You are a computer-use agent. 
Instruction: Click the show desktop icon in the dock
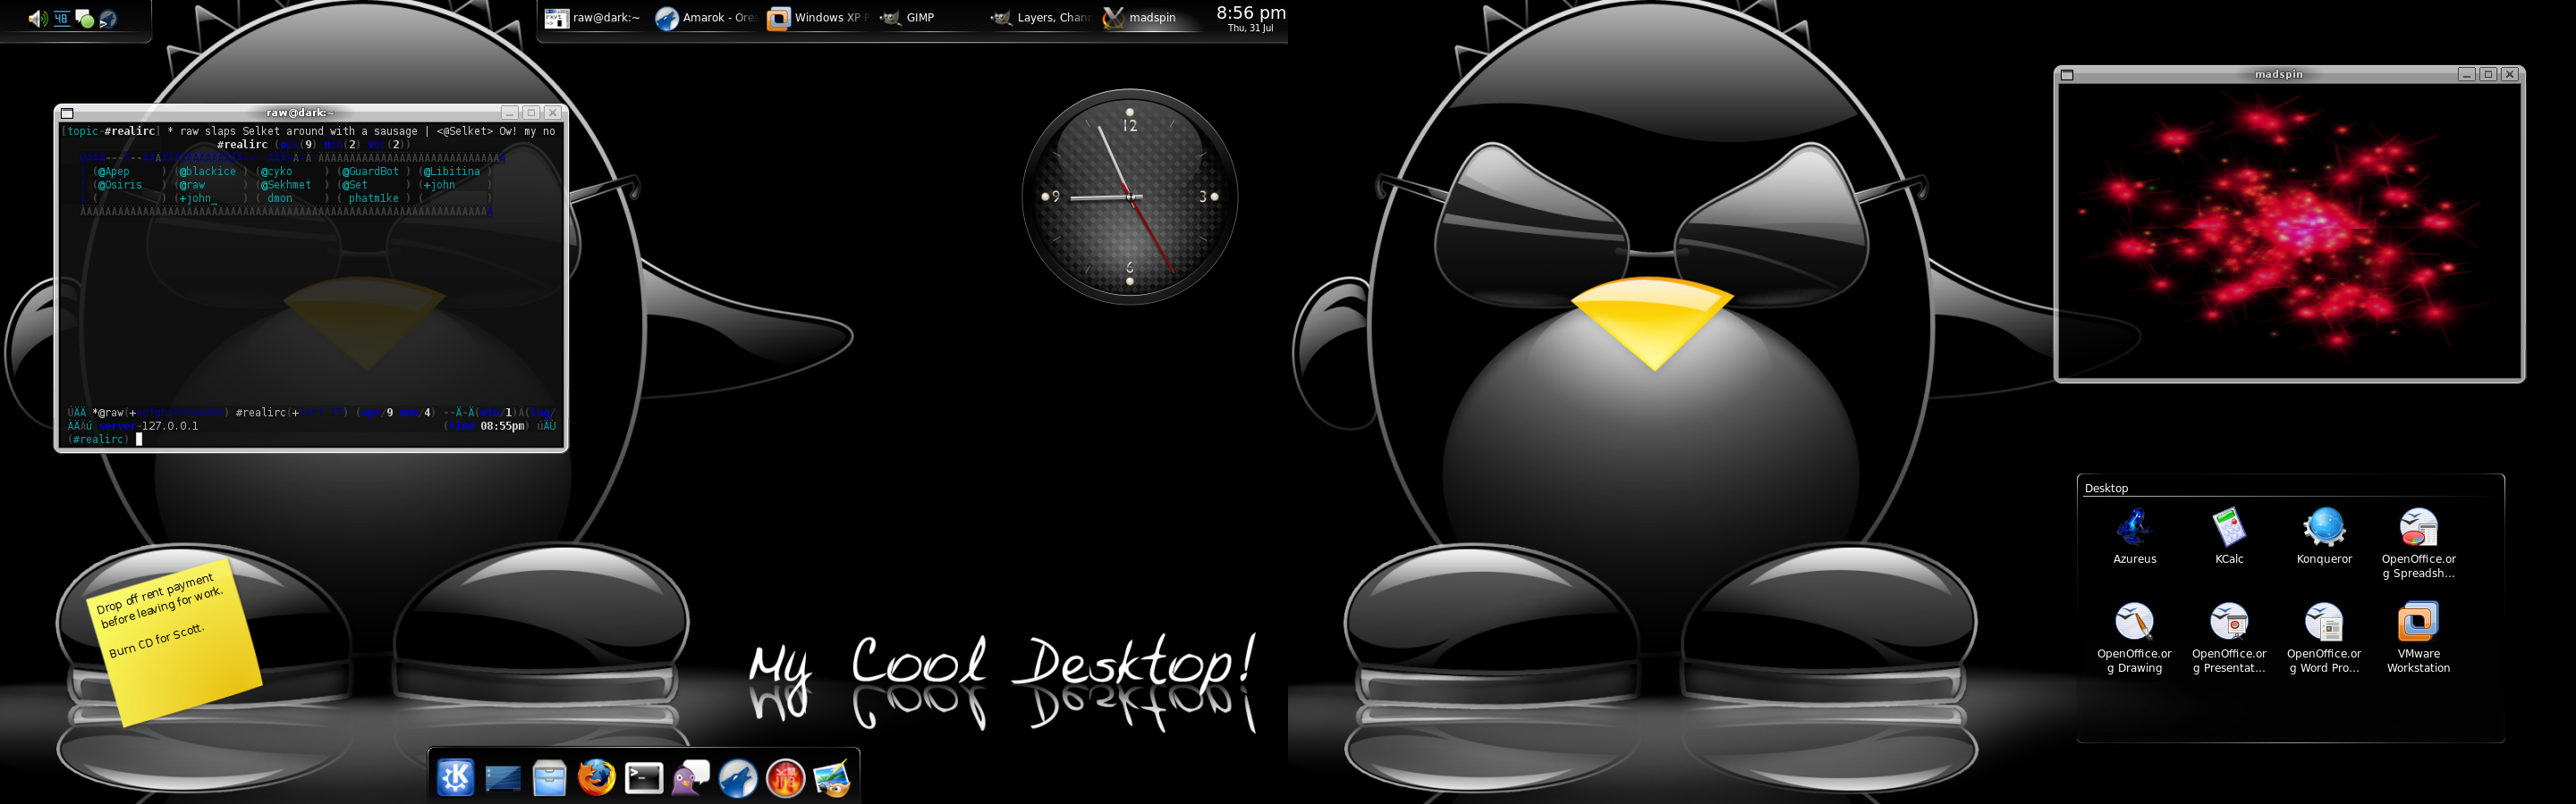click(502, 777)
